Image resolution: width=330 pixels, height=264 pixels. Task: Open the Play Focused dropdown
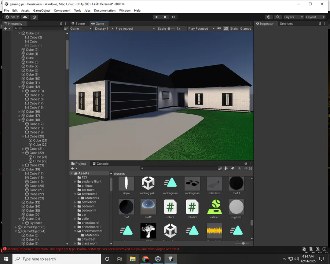[x=201, y=29]
